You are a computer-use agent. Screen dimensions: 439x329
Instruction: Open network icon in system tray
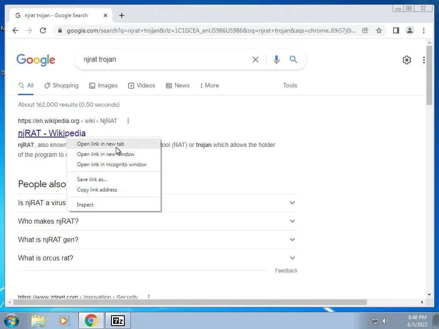tap(375, 321)
